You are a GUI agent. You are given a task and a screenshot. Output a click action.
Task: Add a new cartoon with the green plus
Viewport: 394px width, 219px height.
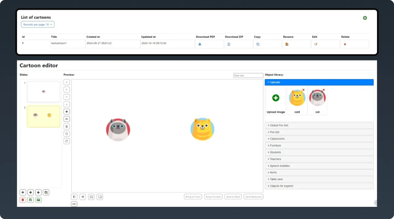pyautogui.click(x=365, y=18)
